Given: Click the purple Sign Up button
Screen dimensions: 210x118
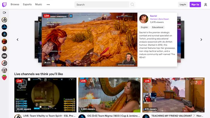Looking at the screenshot, I should 195,4.
